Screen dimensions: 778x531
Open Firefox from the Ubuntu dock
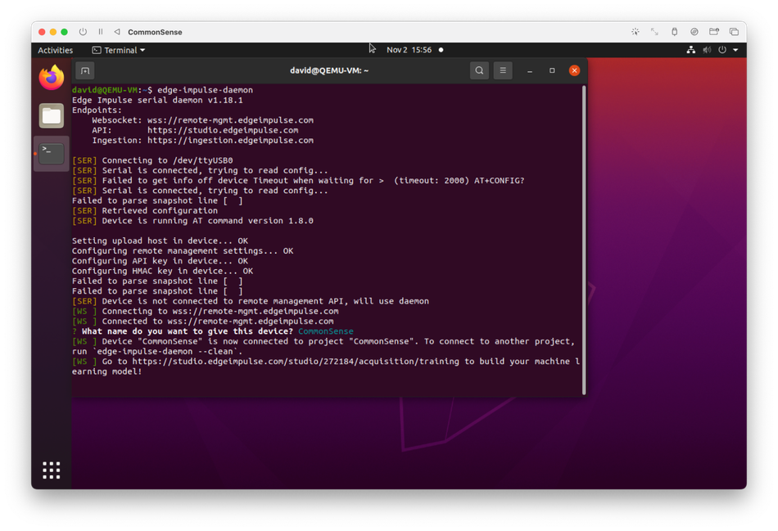[x=52, y=78]
